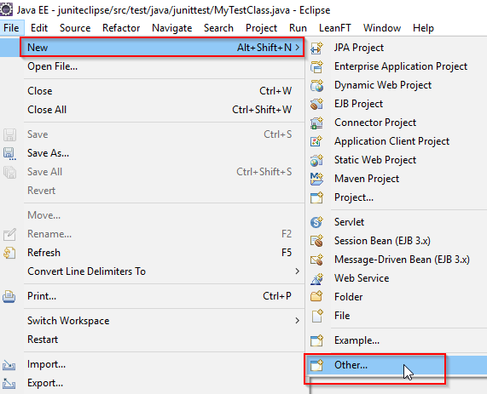Click the Print printer icon
This screenshot has width=487, height=394.
[9, 297]
